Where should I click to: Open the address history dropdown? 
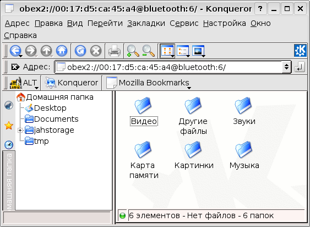coord(286,67)
